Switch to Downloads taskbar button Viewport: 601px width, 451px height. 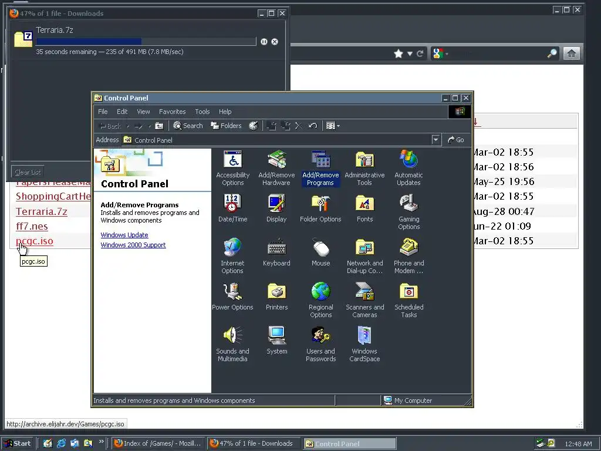[253, 443]
